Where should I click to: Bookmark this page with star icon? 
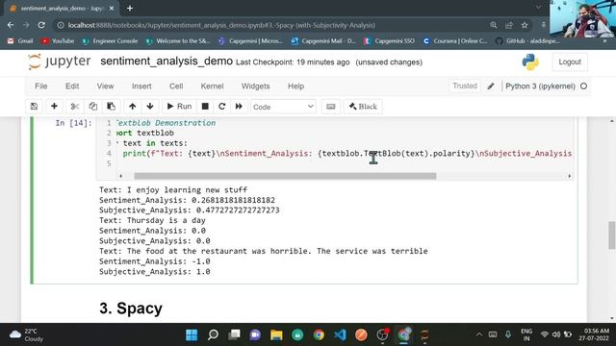pyautogui.click(x=525, y=25)
